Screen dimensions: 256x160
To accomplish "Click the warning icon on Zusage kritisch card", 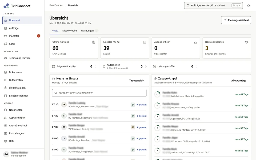I will point(195,42).
